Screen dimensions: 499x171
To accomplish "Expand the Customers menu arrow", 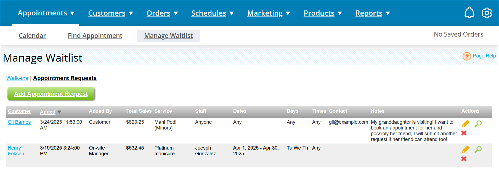I will click(x=131, y=13).
